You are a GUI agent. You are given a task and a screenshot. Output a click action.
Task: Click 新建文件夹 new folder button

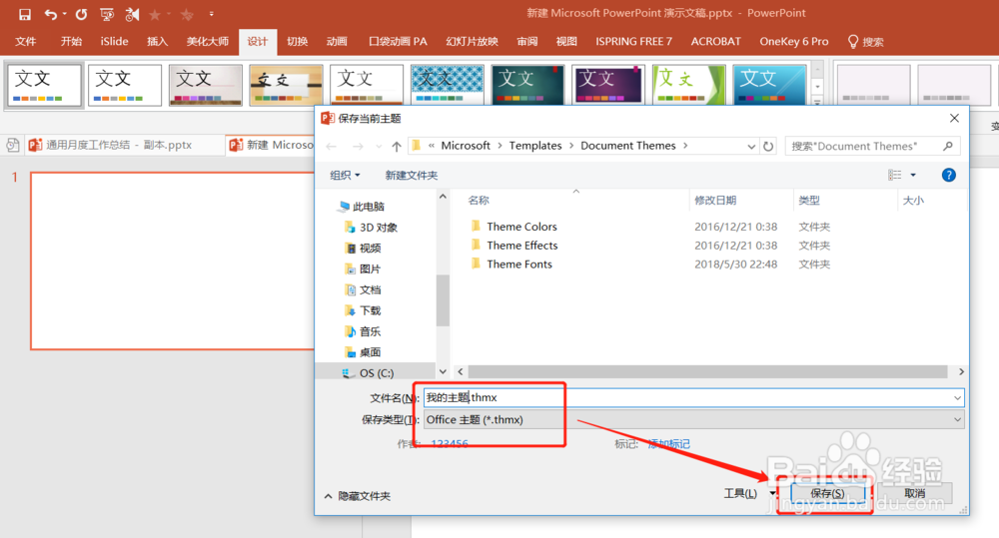pos(411,175)
